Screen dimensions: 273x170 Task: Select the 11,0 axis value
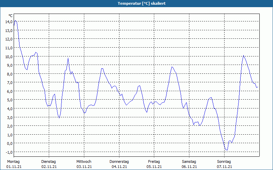[x=9, y=48]
